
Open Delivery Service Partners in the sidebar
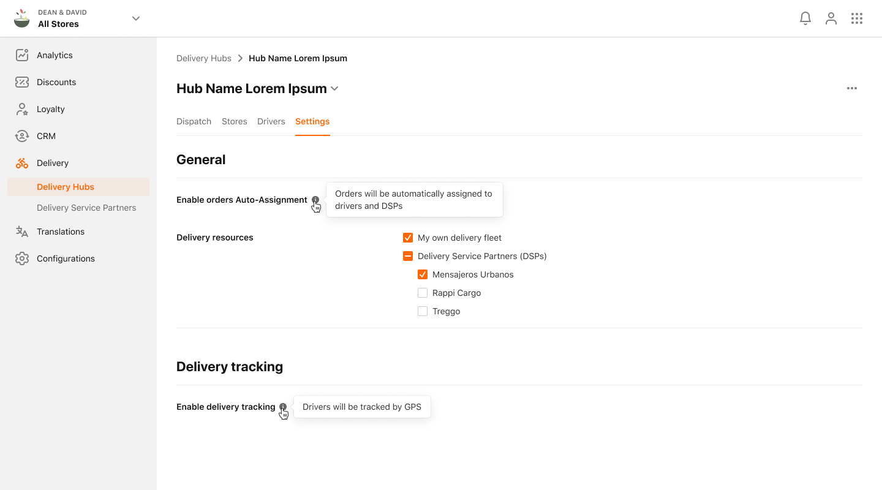(86, 208)
